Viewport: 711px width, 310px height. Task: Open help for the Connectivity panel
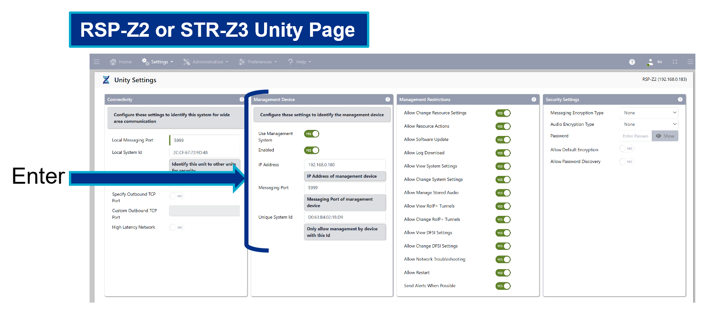(242, 99)
